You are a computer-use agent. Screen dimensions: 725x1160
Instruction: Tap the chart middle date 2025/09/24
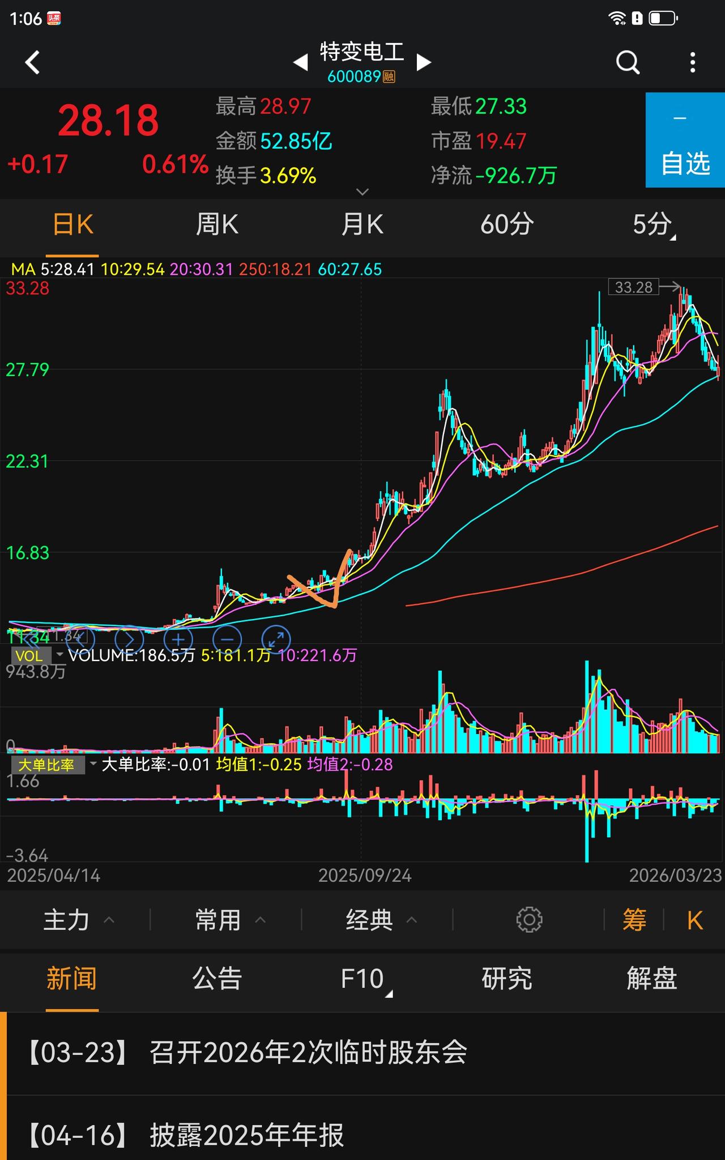(x=365, y=876)
